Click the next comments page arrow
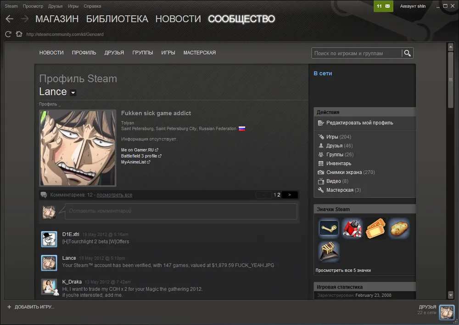 pos(290,195)
